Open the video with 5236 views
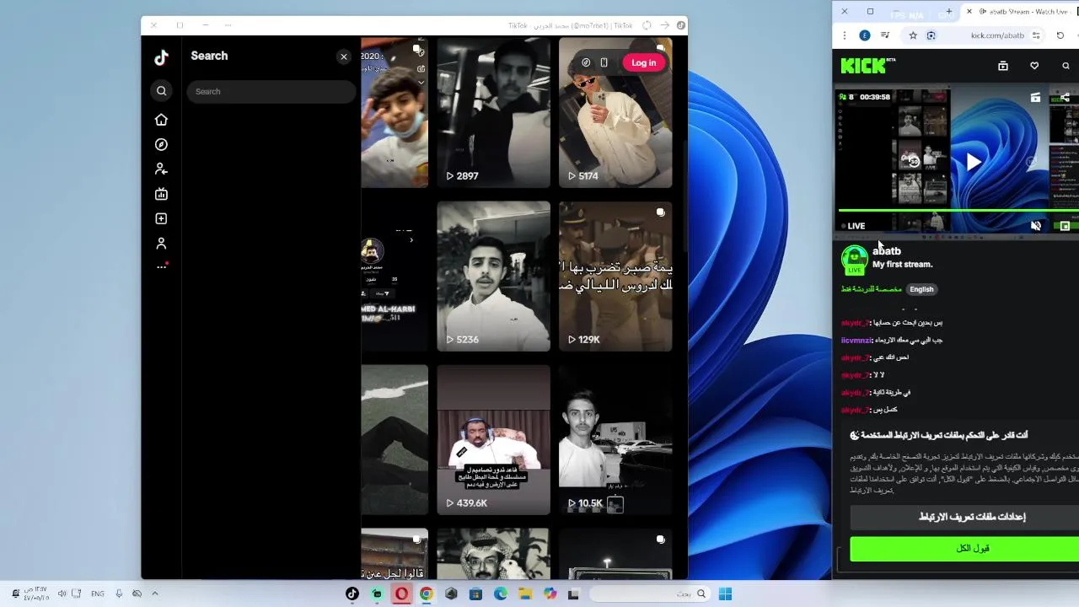Screen dimensions: 1079x607 coord(493,276)
